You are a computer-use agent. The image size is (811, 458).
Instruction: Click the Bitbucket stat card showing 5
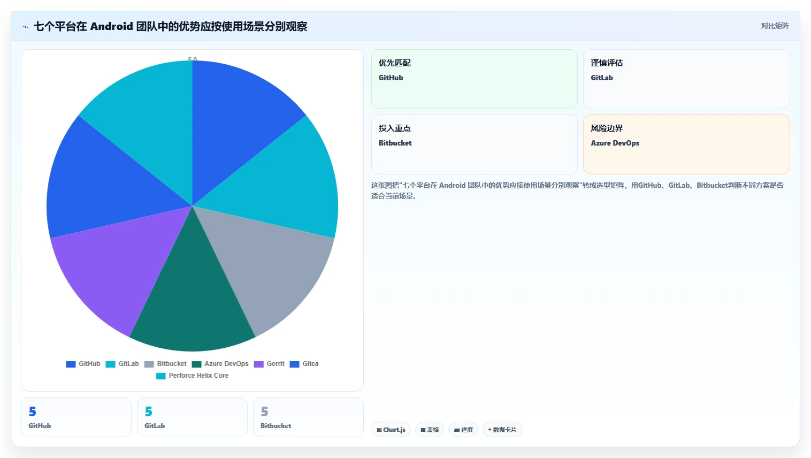tap(308, 417)
